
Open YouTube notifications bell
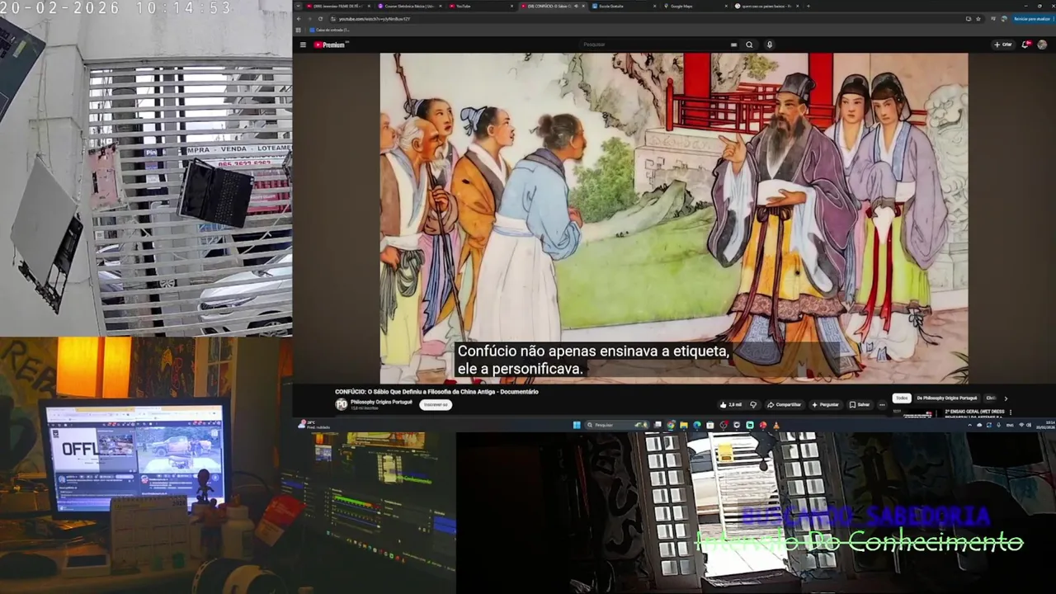pos(1025,45)
